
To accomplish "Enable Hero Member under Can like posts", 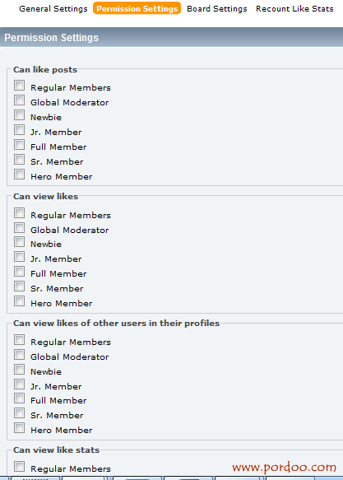I will pyautogui.click(x=19, y=175).
